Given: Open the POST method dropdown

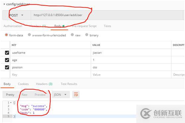Looking at the screenshot, I should (x=16, y=15).
